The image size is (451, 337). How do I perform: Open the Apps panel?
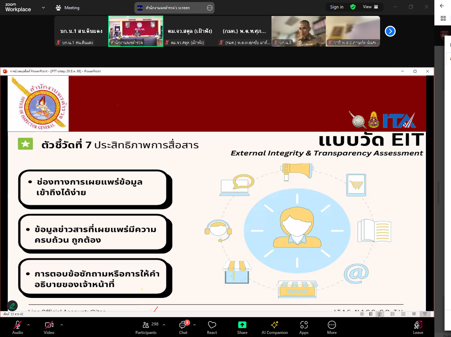click(x=304, y=327)
